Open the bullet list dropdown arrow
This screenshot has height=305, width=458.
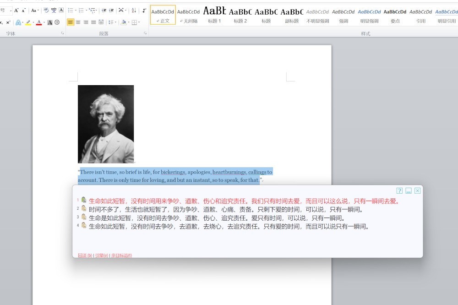pos(76,10)
